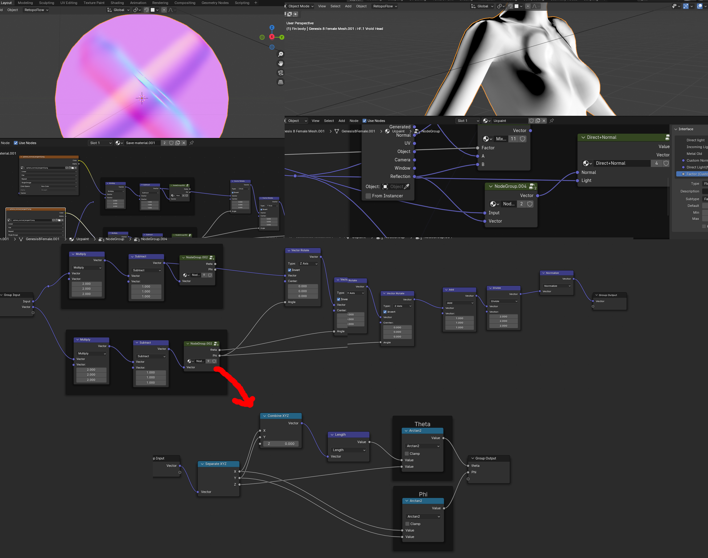Click the eyedropper next to the Object field
The height and width of the screenshot is (558, 708).
pyautogui.click(x=407, y=187)
